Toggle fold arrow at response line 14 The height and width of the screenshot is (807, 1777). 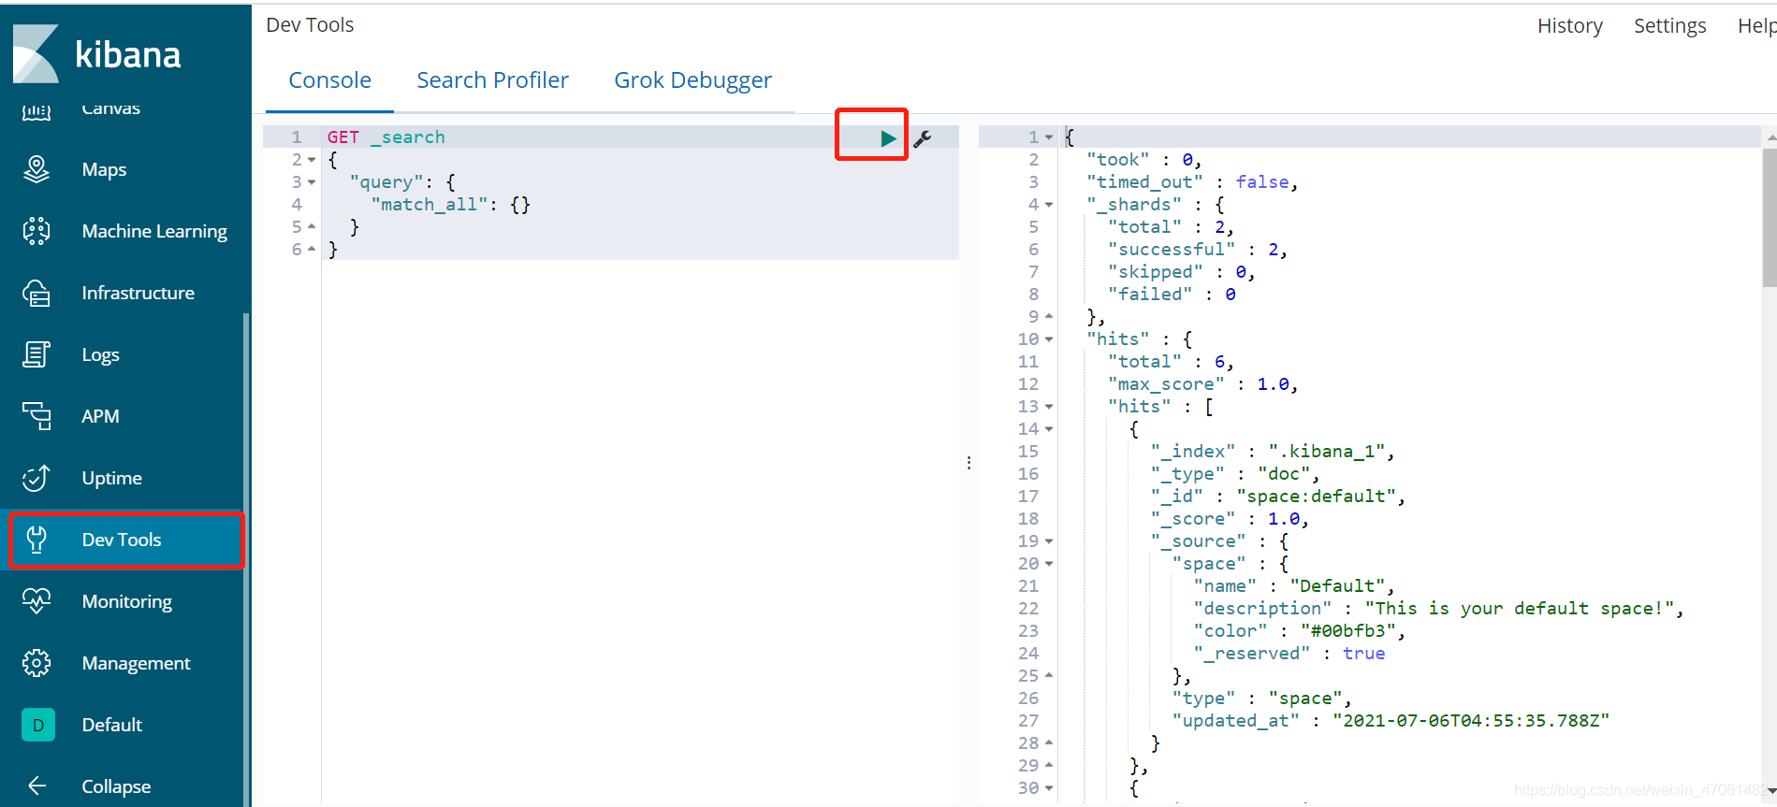point(1049,429)
